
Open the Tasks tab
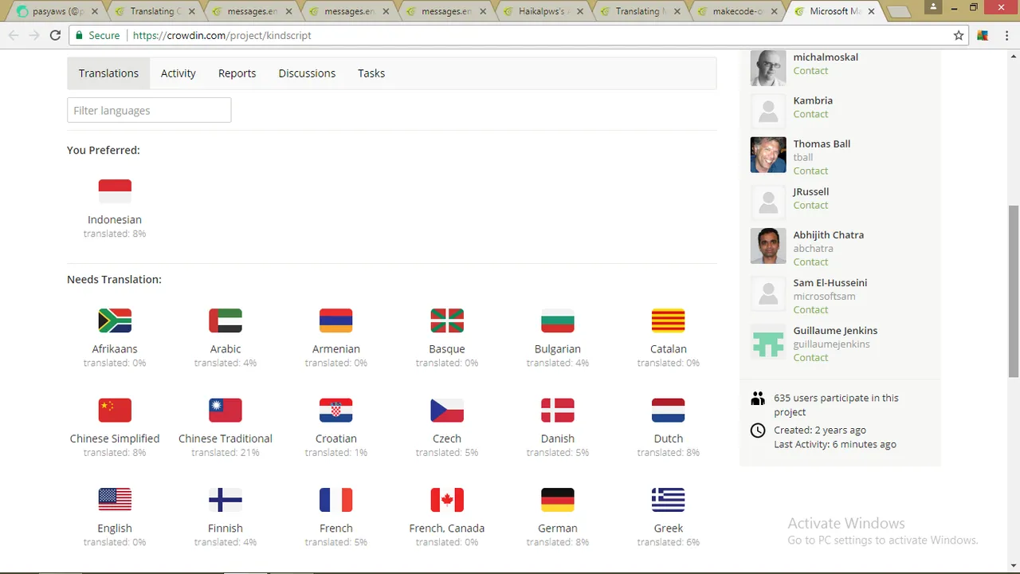pyautogui.click(x=371, y=73)
